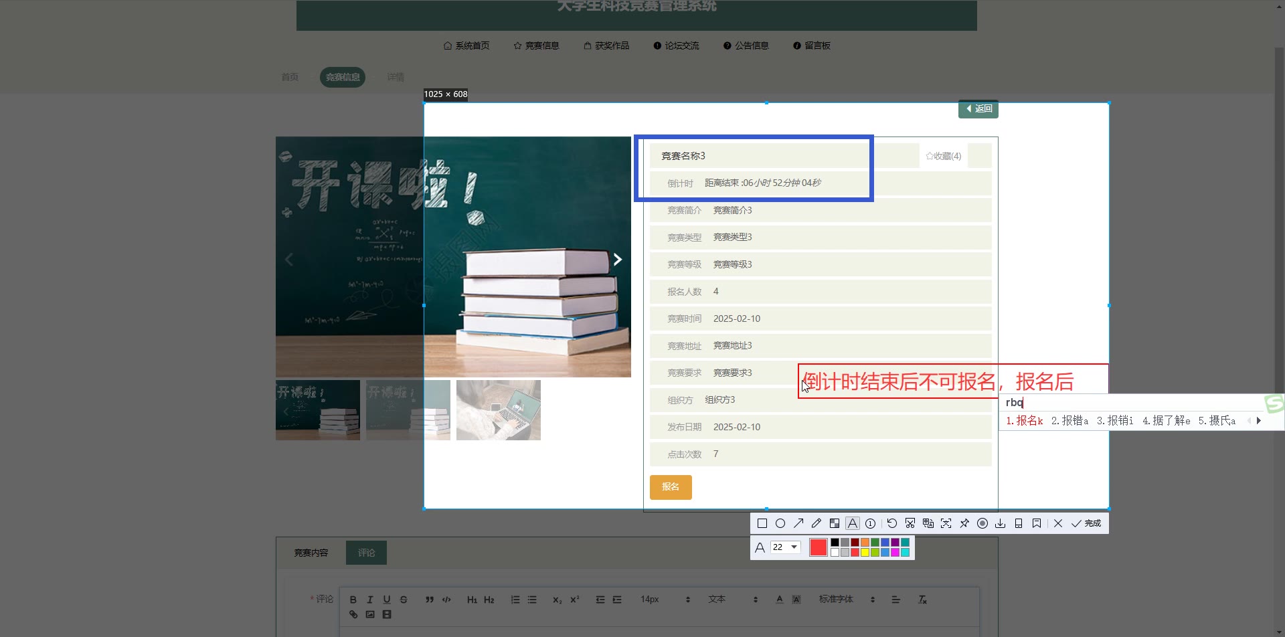Open 系统首页 in the navigation menu
This screenshot has height=637, width=1285.
(466, 45)
